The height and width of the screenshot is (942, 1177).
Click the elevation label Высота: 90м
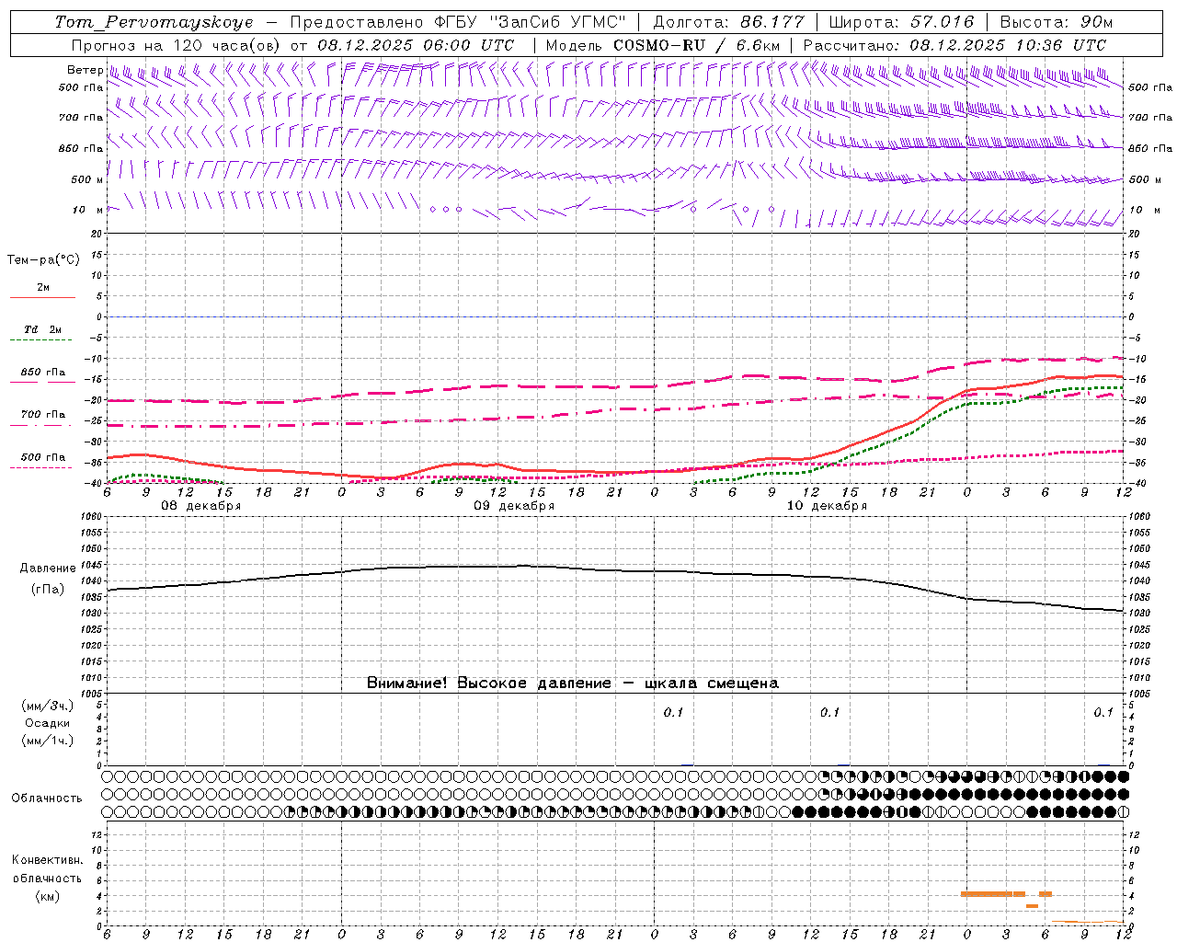point(1056,22)
